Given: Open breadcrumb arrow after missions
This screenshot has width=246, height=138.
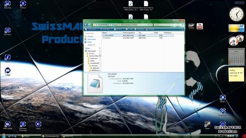Looking at the screenshot, I should [x=119, y=25].
